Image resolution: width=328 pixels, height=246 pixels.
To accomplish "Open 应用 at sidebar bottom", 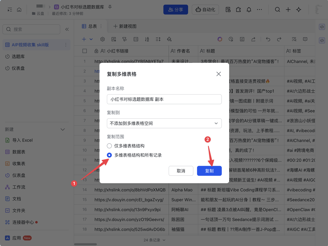I will point(18,238).
